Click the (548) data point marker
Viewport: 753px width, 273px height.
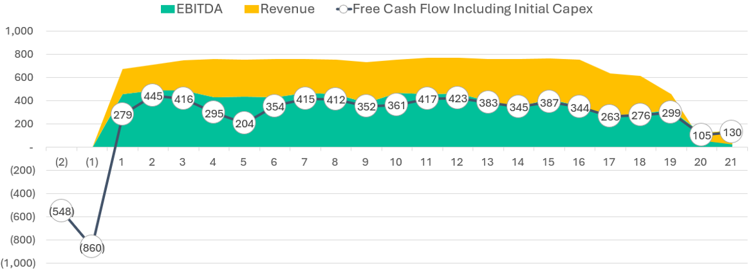(61, 211)
